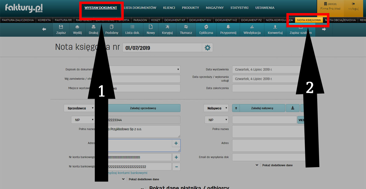Open the Sprzedawca dropdown
The height and width of the screenshot is (189, 366).
click(x=79, y=108)
